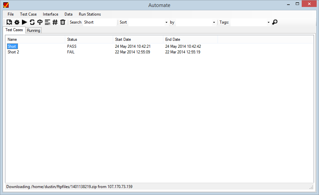The width and height of the screenshot is (319, 195).
Task: Click the hash symbol toolbar icon
Action: [55, 22]
